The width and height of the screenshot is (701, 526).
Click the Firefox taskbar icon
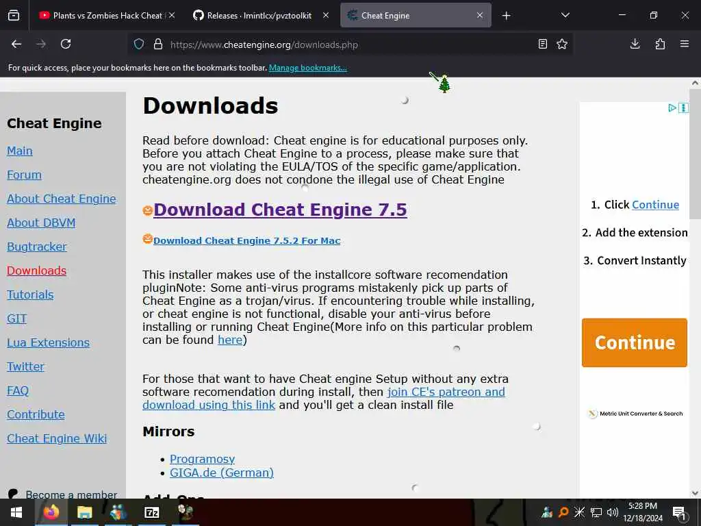51,512
